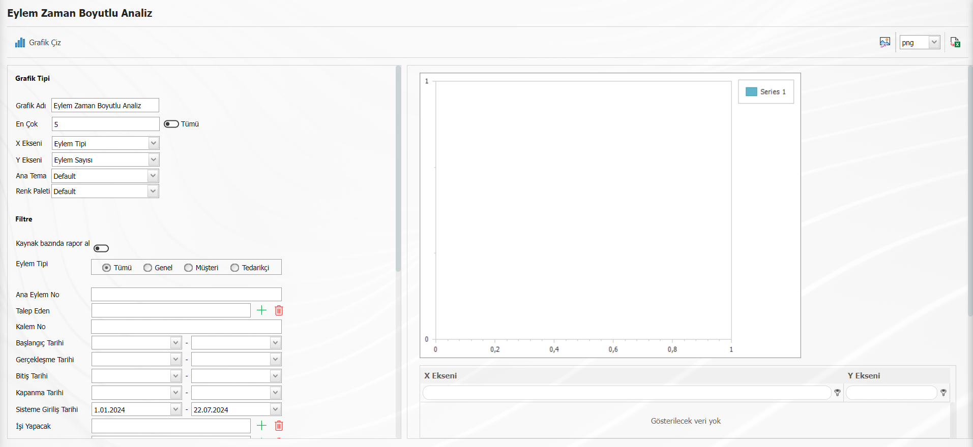Open Başlangıç Tarihi start date dropdown
973x447 pixels.
[175, 342]
